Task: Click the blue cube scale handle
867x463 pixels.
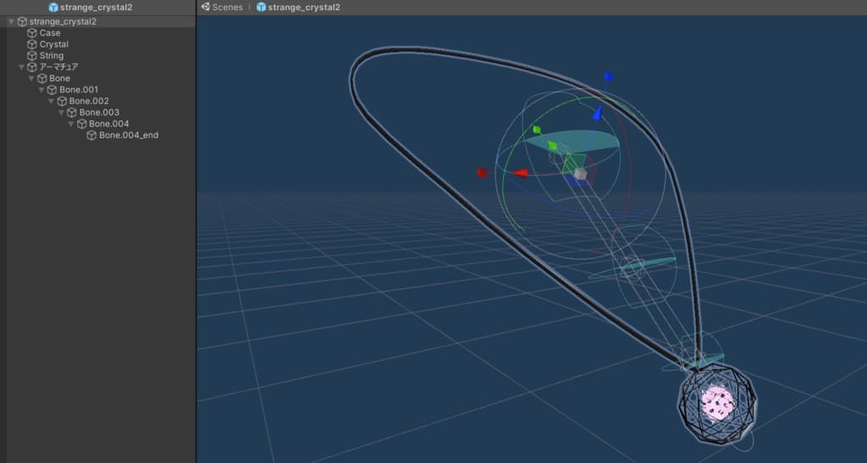Action: click(x=608, y=77)
